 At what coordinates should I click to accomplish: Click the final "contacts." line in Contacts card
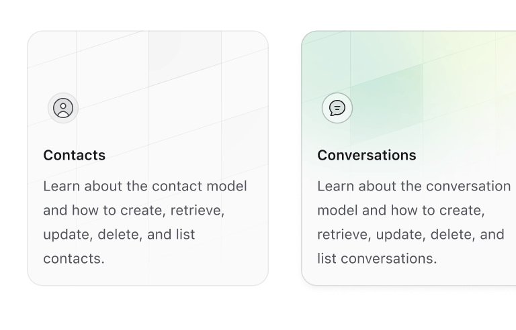[x=74, y=258]
